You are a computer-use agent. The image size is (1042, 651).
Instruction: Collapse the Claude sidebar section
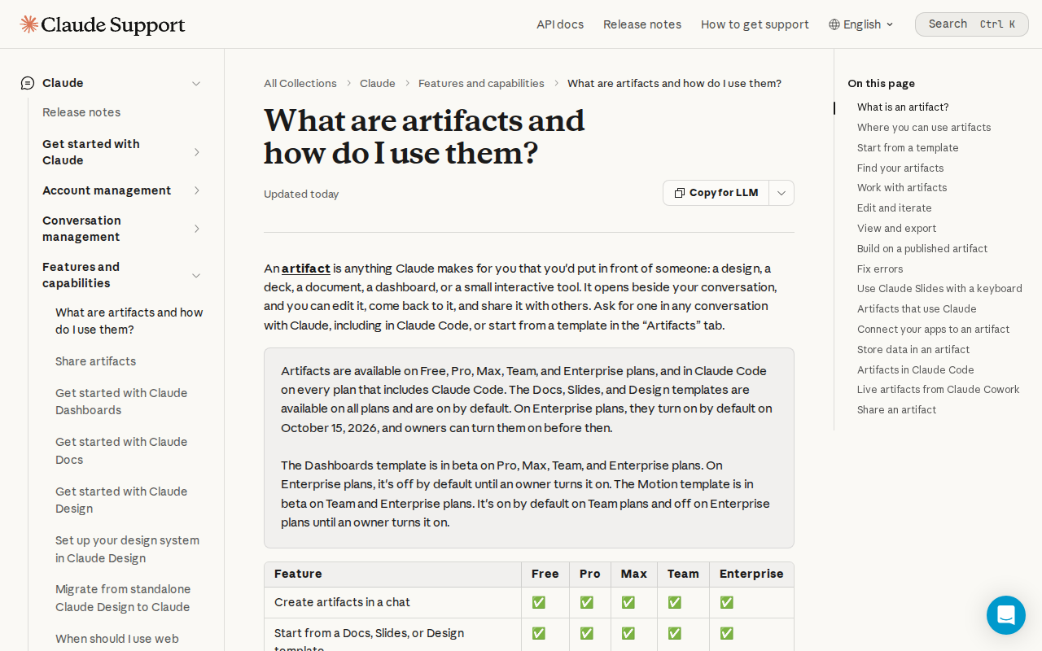pos(196,83)
